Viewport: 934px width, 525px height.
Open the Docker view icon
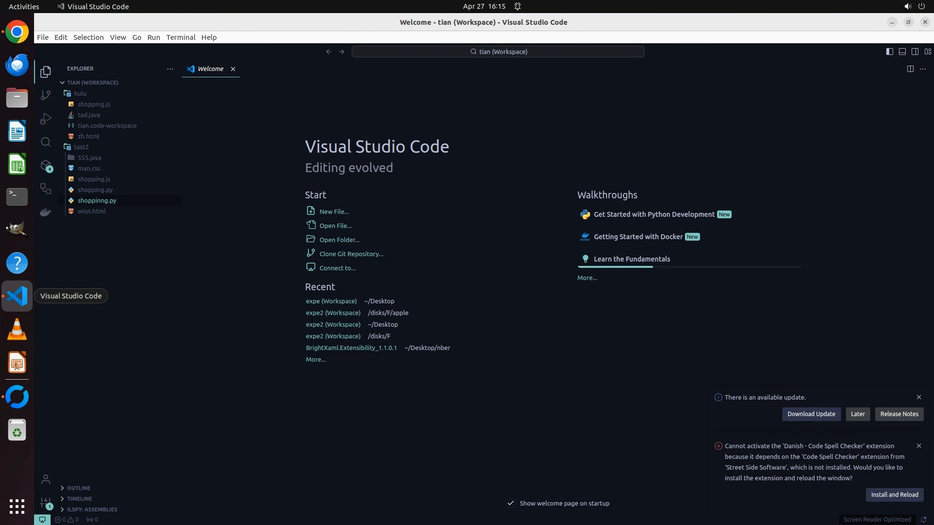point(46,212)
